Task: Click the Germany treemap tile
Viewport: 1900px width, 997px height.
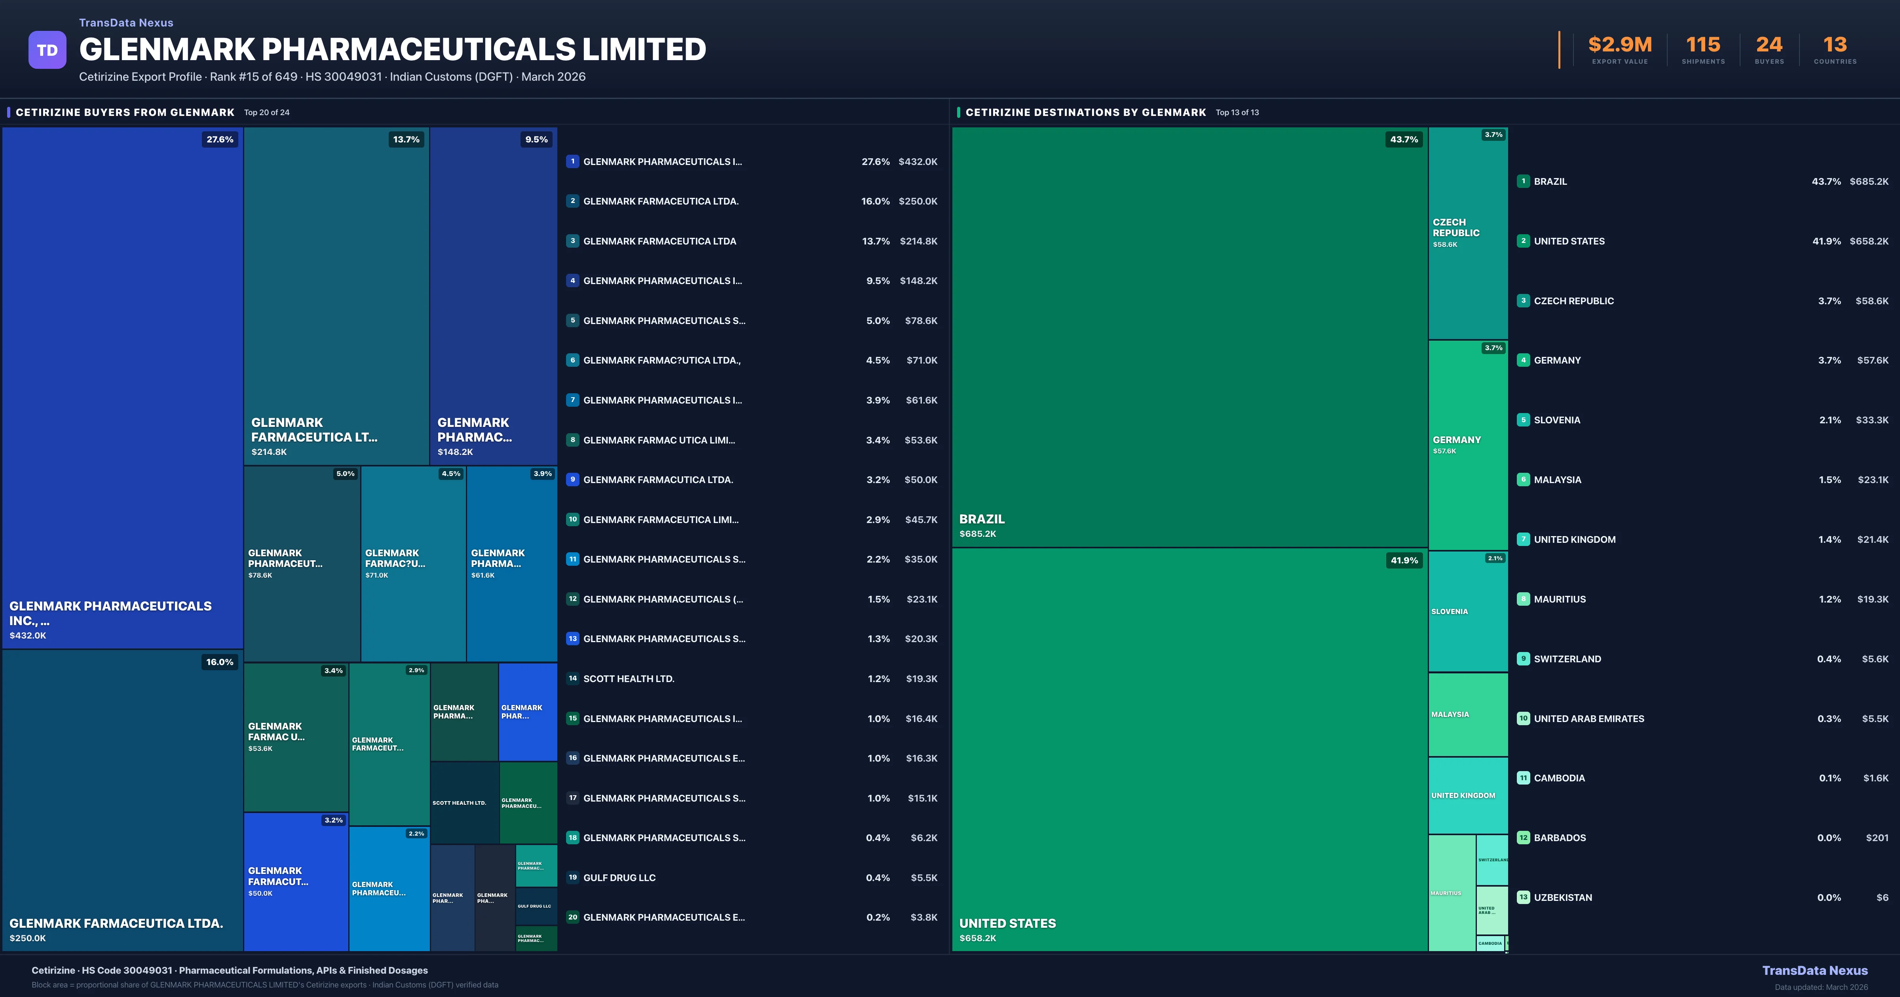Action: tap(1468, 445)
